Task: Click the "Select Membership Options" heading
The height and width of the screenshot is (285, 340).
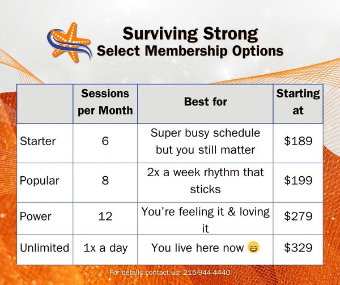Action: pyautogui.click(x=190, y=50)
